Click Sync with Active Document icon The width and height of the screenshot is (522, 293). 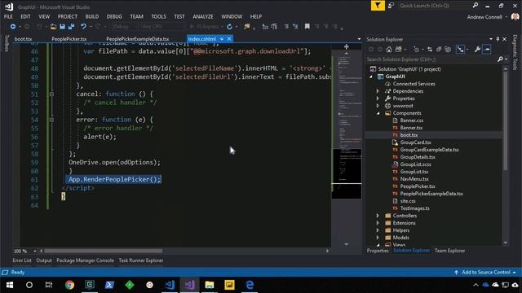[430, 49]
